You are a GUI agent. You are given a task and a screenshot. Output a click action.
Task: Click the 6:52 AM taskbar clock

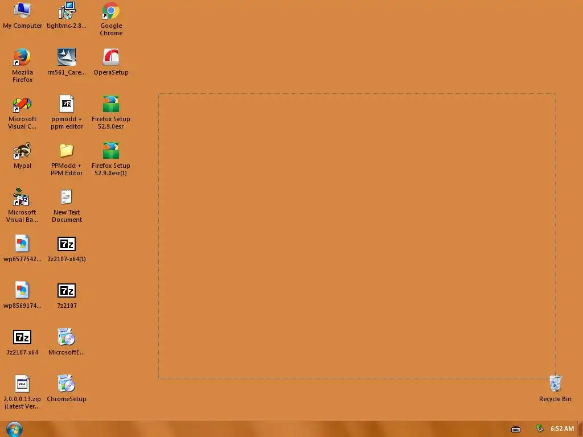tap(562, 428)
